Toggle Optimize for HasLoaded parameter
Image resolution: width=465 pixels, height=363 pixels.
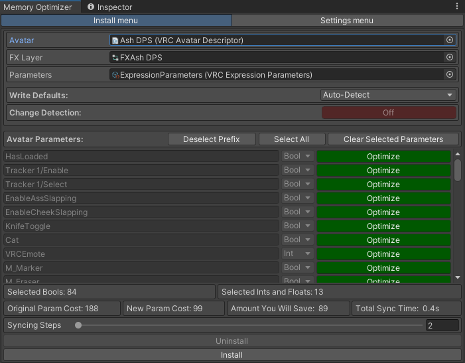(383, 157)
